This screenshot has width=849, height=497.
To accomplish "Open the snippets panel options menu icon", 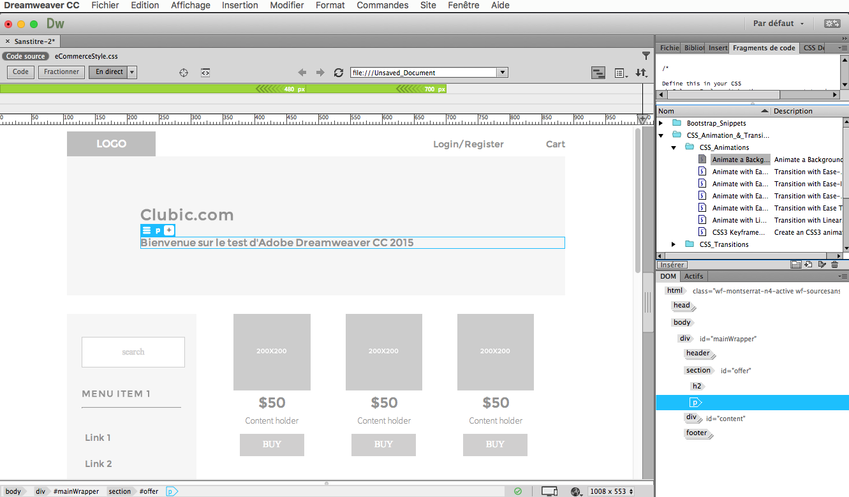I will (x=844, y=48).
